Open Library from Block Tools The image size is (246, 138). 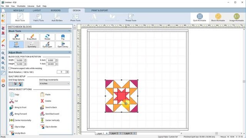[63, 44]
